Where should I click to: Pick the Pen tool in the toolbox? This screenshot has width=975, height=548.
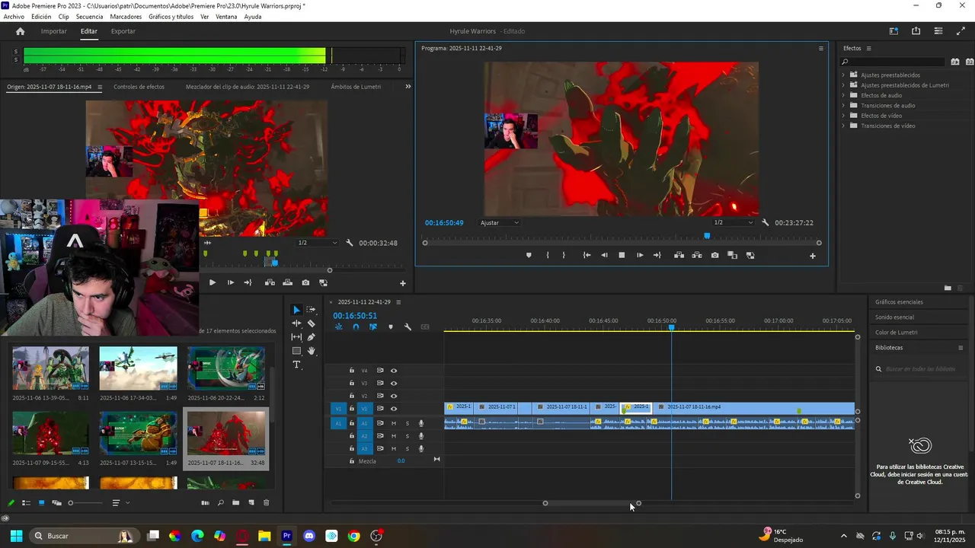312,337
